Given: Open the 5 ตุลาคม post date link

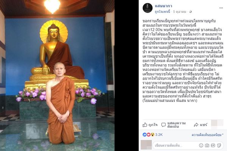Looking at the screenshot, I should click(x=180, y=12).
